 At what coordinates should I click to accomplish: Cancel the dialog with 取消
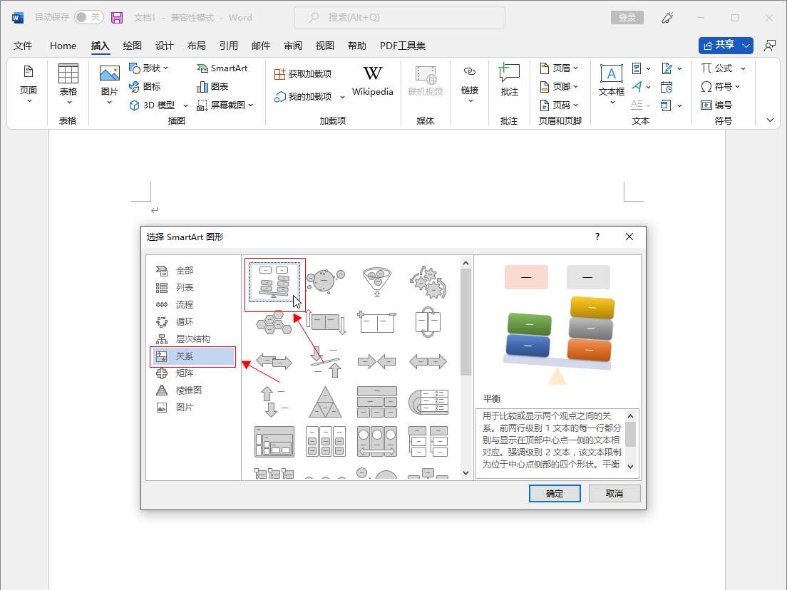pos(614,494)
